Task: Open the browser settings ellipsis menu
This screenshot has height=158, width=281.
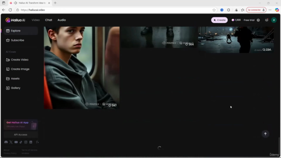Action: tap(270, 10)
